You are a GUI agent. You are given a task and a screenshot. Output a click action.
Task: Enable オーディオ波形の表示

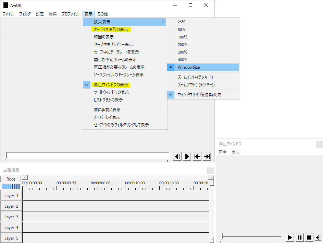pos(125,30)
